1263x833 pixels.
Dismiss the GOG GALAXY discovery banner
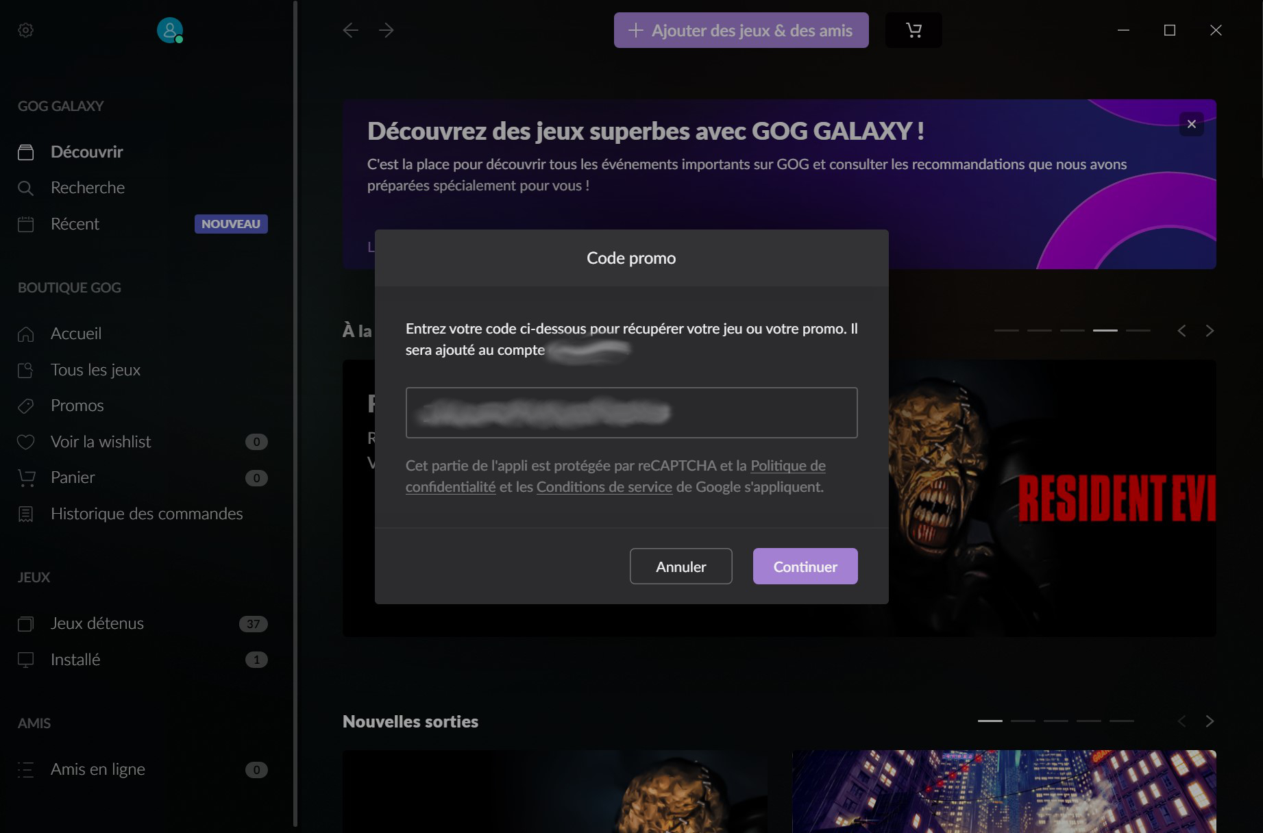tap(1192, 124)
